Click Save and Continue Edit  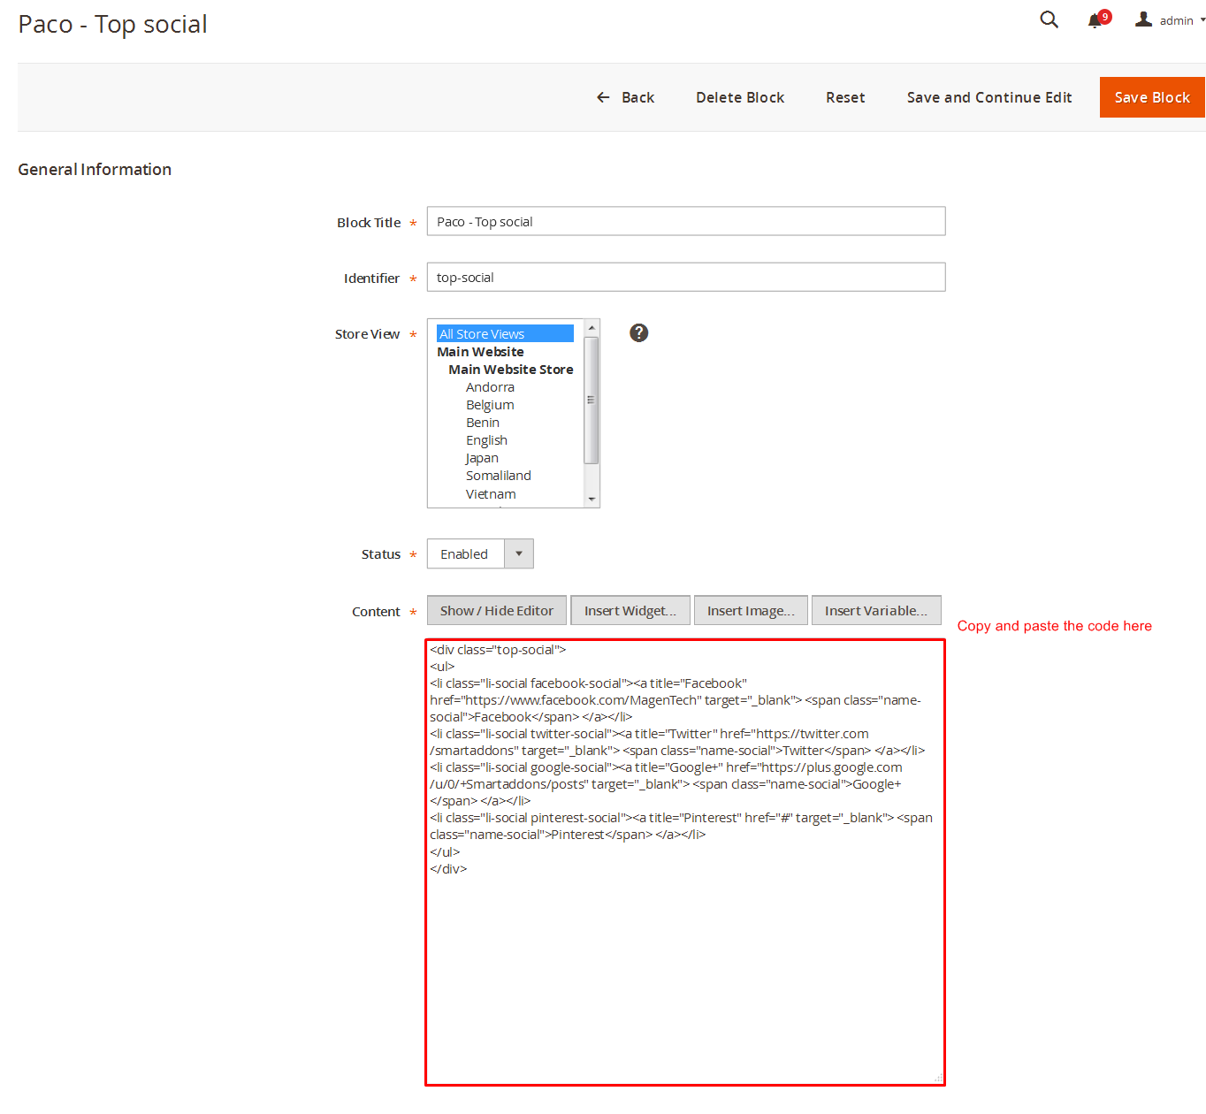[988, 97]
